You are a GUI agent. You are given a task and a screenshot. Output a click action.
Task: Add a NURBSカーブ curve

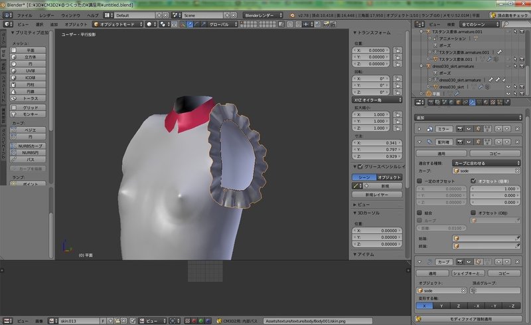[x=28, y=146]
